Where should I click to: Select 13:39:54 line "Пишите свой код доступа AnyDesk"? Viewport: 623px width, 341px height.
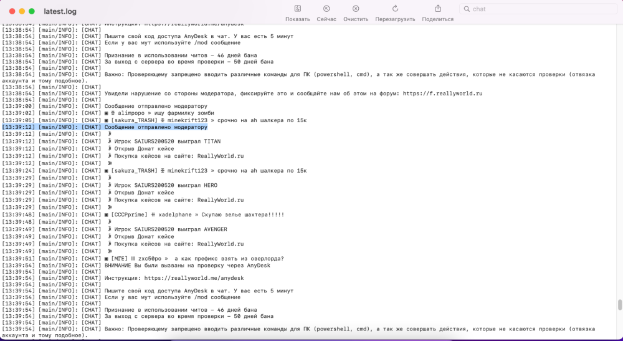click(x=148, y=291)
